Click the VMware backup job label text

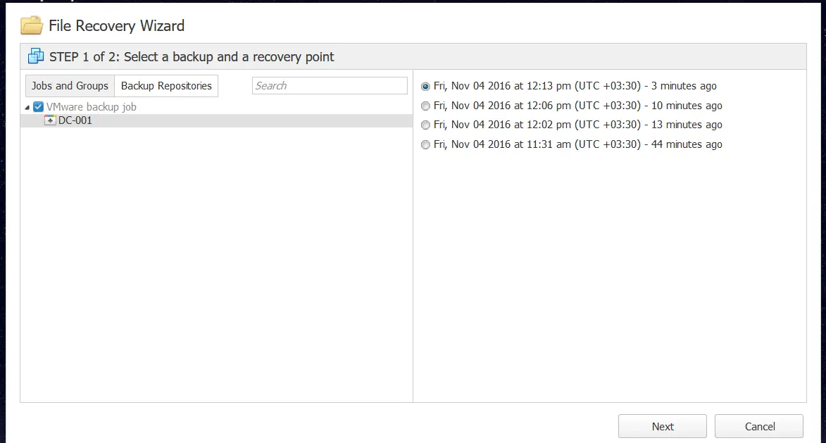(x=92, y=107)
